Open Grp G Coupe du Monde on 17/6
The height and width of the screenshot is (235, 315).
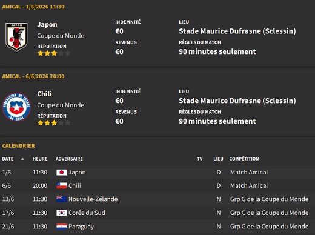click(269, 213)
